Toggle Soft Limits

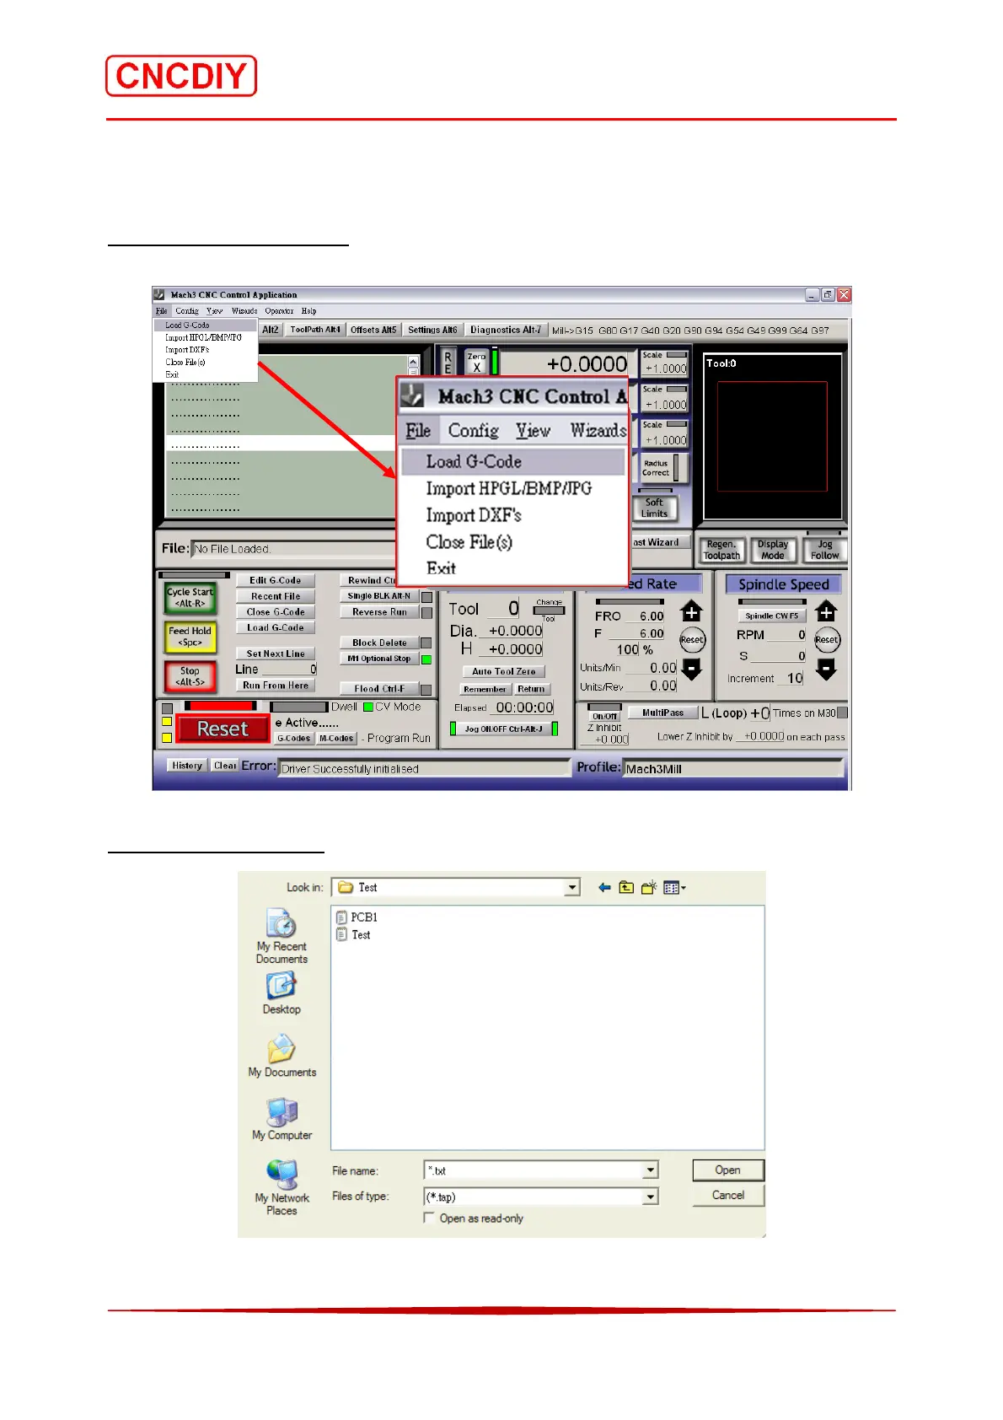point(654,508)
